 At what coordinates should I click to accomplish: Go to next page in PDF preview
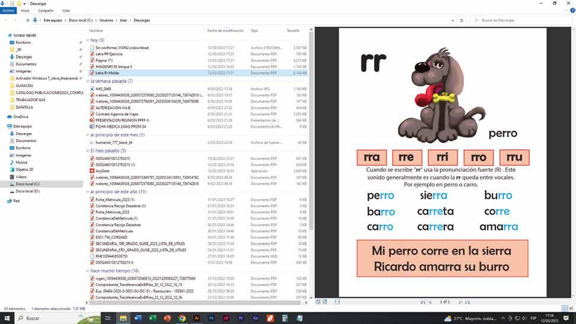(460, 302)
